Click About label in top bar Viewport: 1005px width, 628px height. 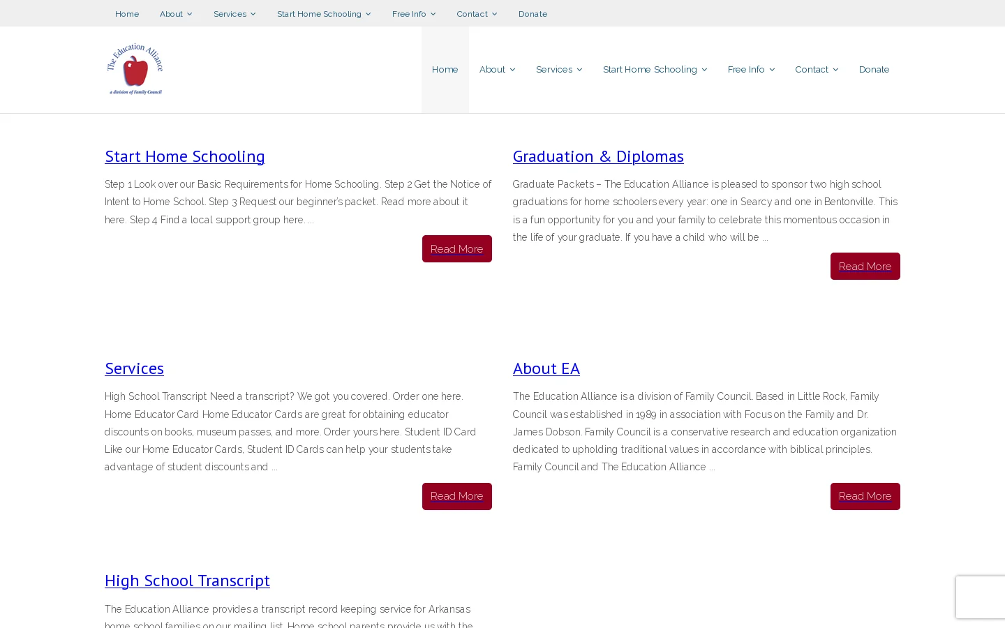[171, 14]
